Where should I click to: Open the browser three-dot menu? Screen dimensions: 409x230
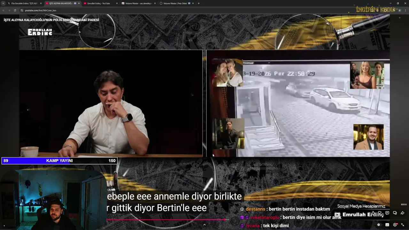pos(405,10)
